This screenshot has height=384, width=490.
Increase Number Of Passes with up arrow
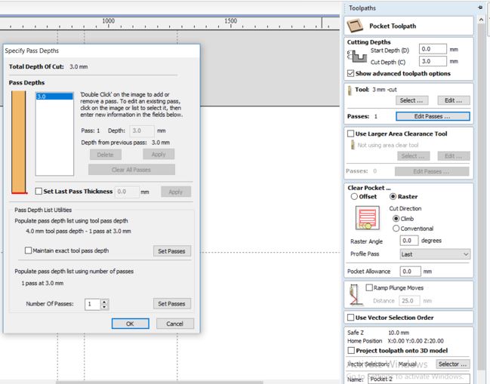pos(104,302)
